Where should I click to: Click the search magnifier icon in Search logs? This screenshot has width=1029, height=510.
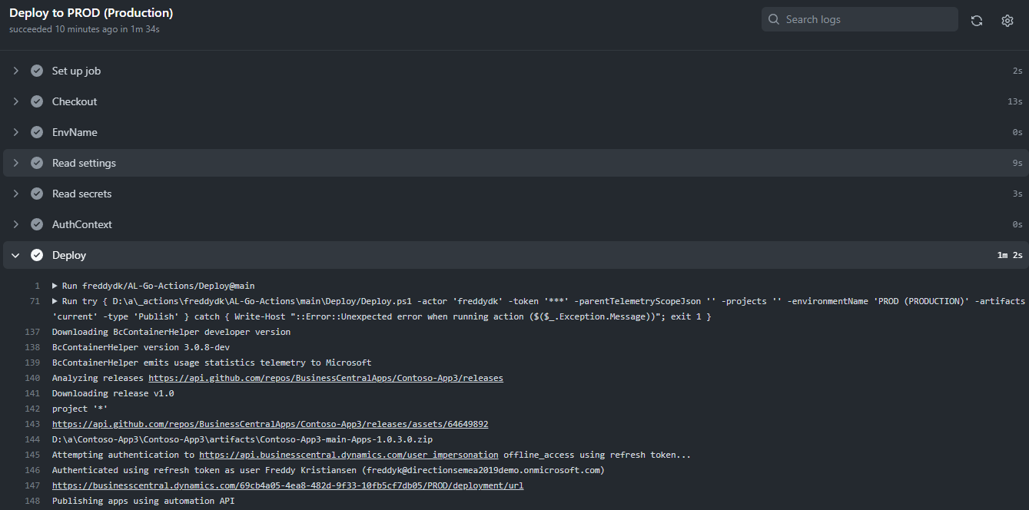(774, 19)
